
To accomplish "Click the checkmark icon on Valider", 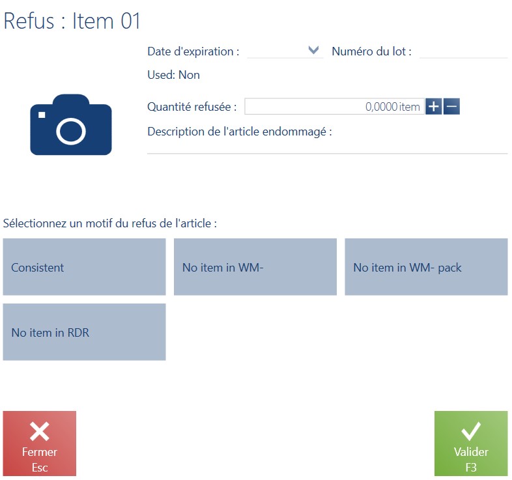I will click(x=471, y=431).
